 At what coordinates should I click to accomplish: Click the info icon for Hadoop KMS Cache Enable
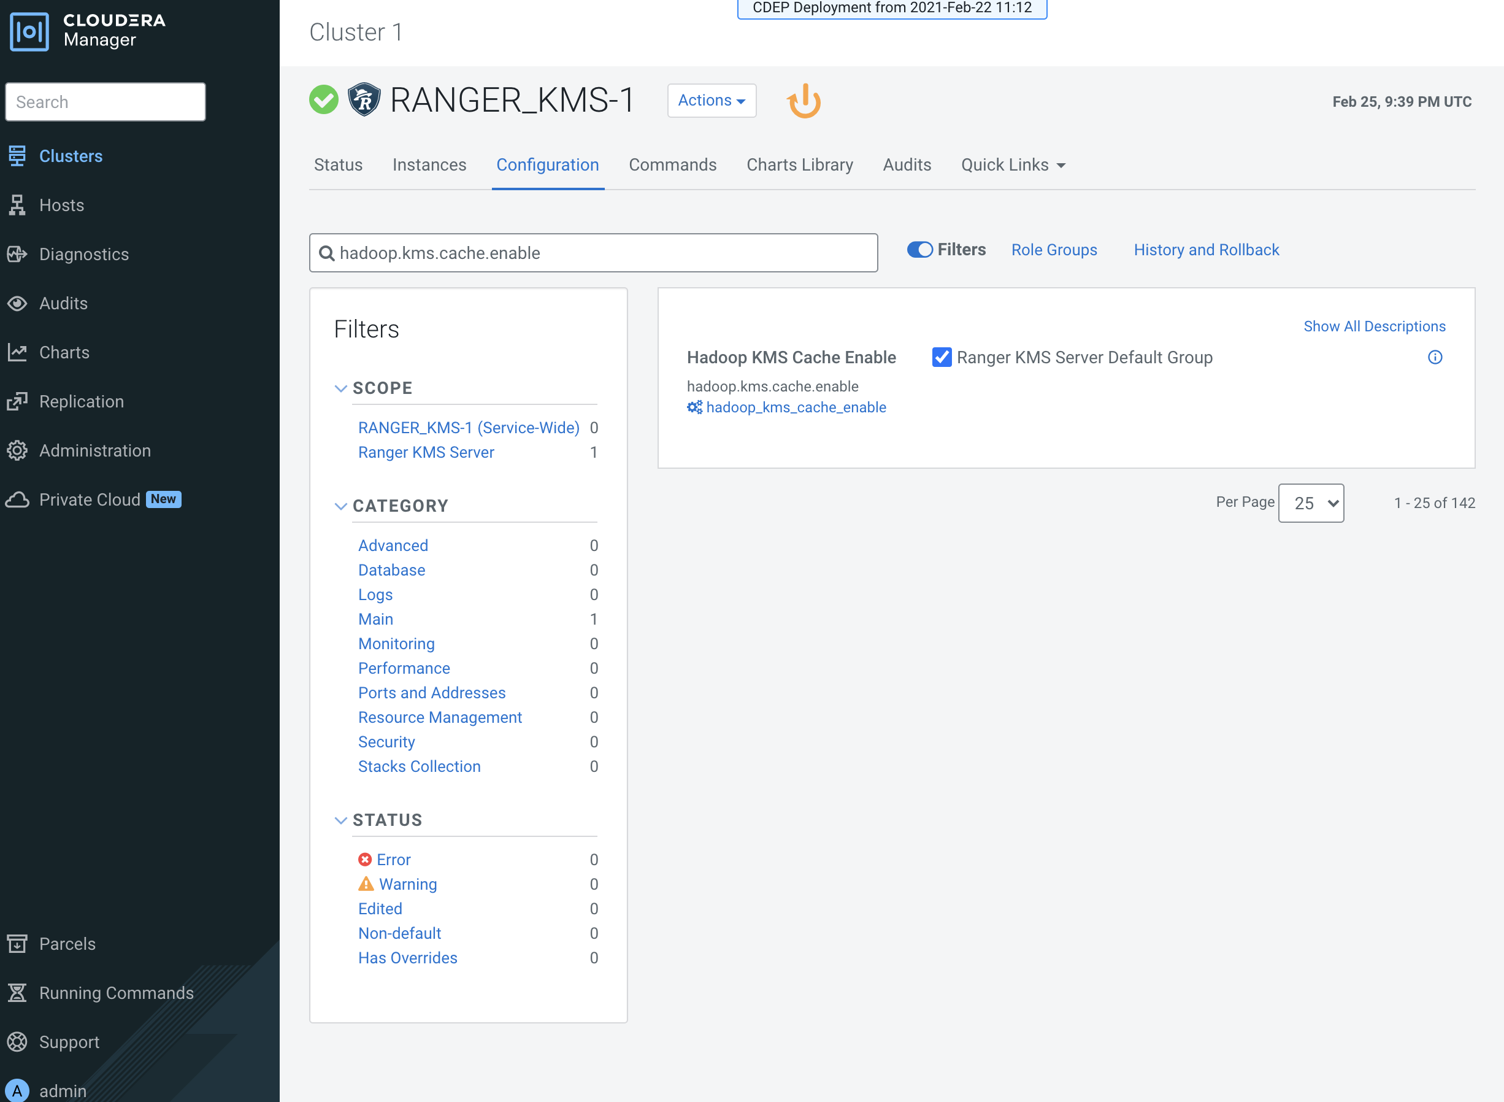click(1435, 358)
